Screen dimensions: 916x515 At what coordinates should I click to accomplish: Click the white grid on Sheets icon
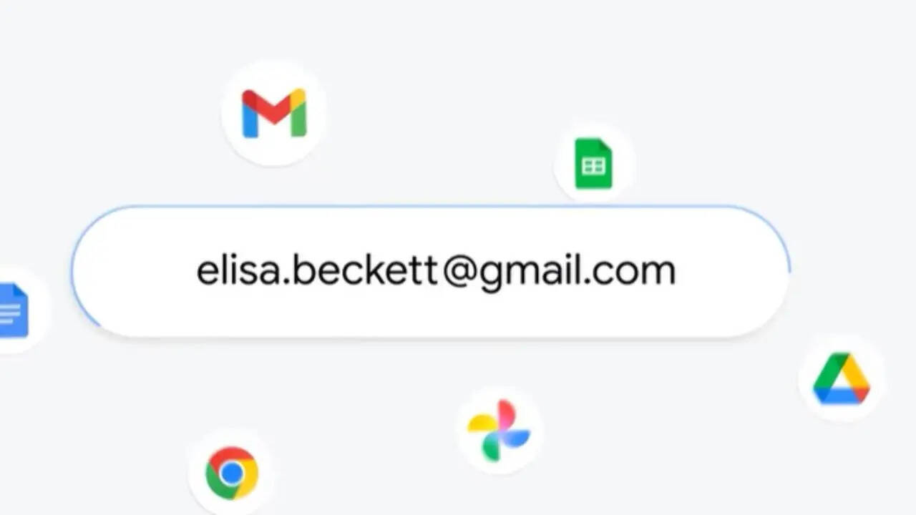click(594, 168)
